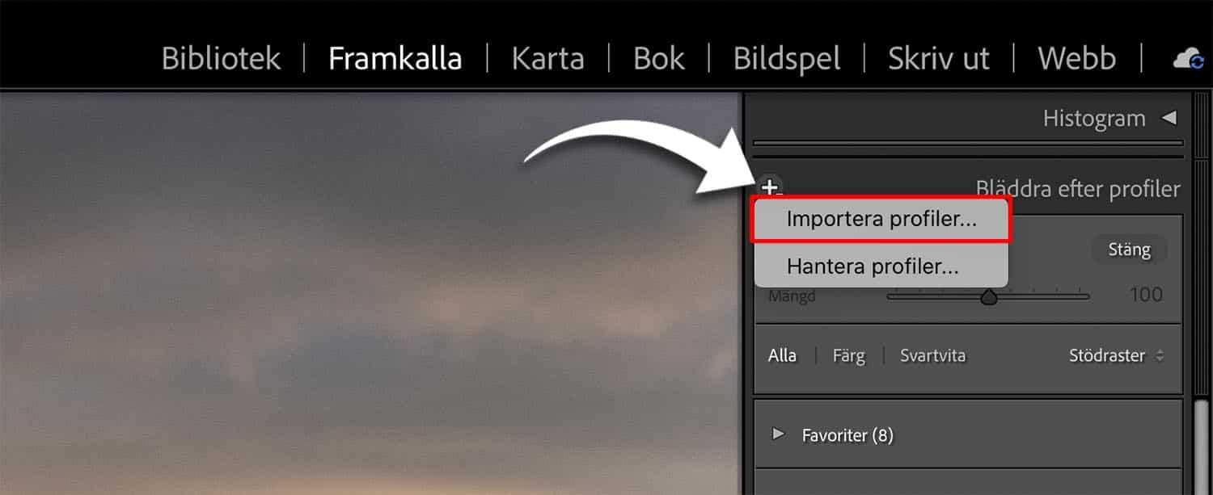Collapse the Histogram panel triangle

pyautogui.click(x=1169, y=118)
